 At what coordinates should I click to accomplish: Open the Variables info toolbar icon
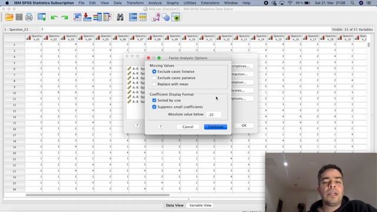click(x=97, y=17)
